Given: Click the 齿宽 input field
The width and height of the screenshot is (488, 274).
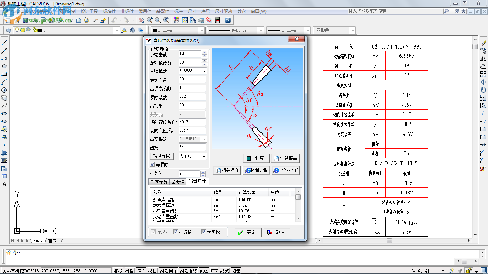Looking at the screenshot, I should [x=192, y=147].
